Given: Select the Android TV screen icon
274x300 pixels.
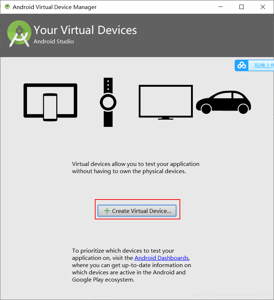Looking at the screenshot, I should (165, 102).
